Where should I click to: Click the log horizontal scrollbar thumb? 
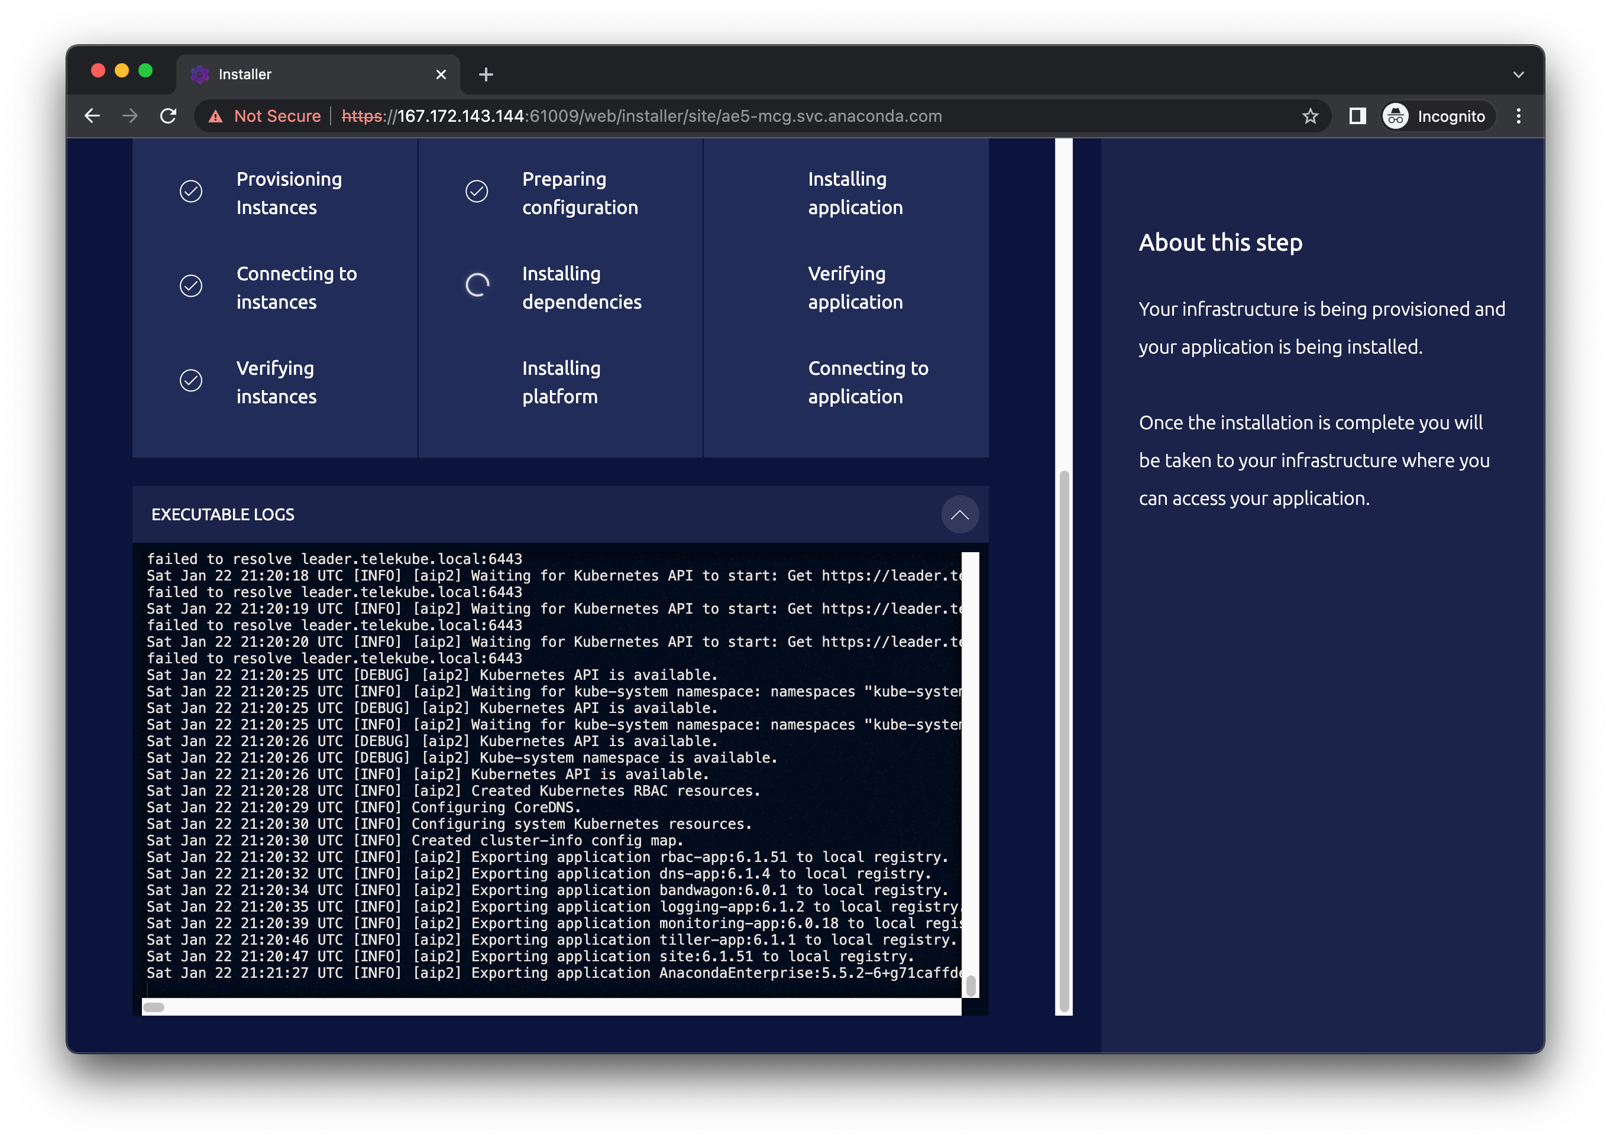coord(153,1007)
